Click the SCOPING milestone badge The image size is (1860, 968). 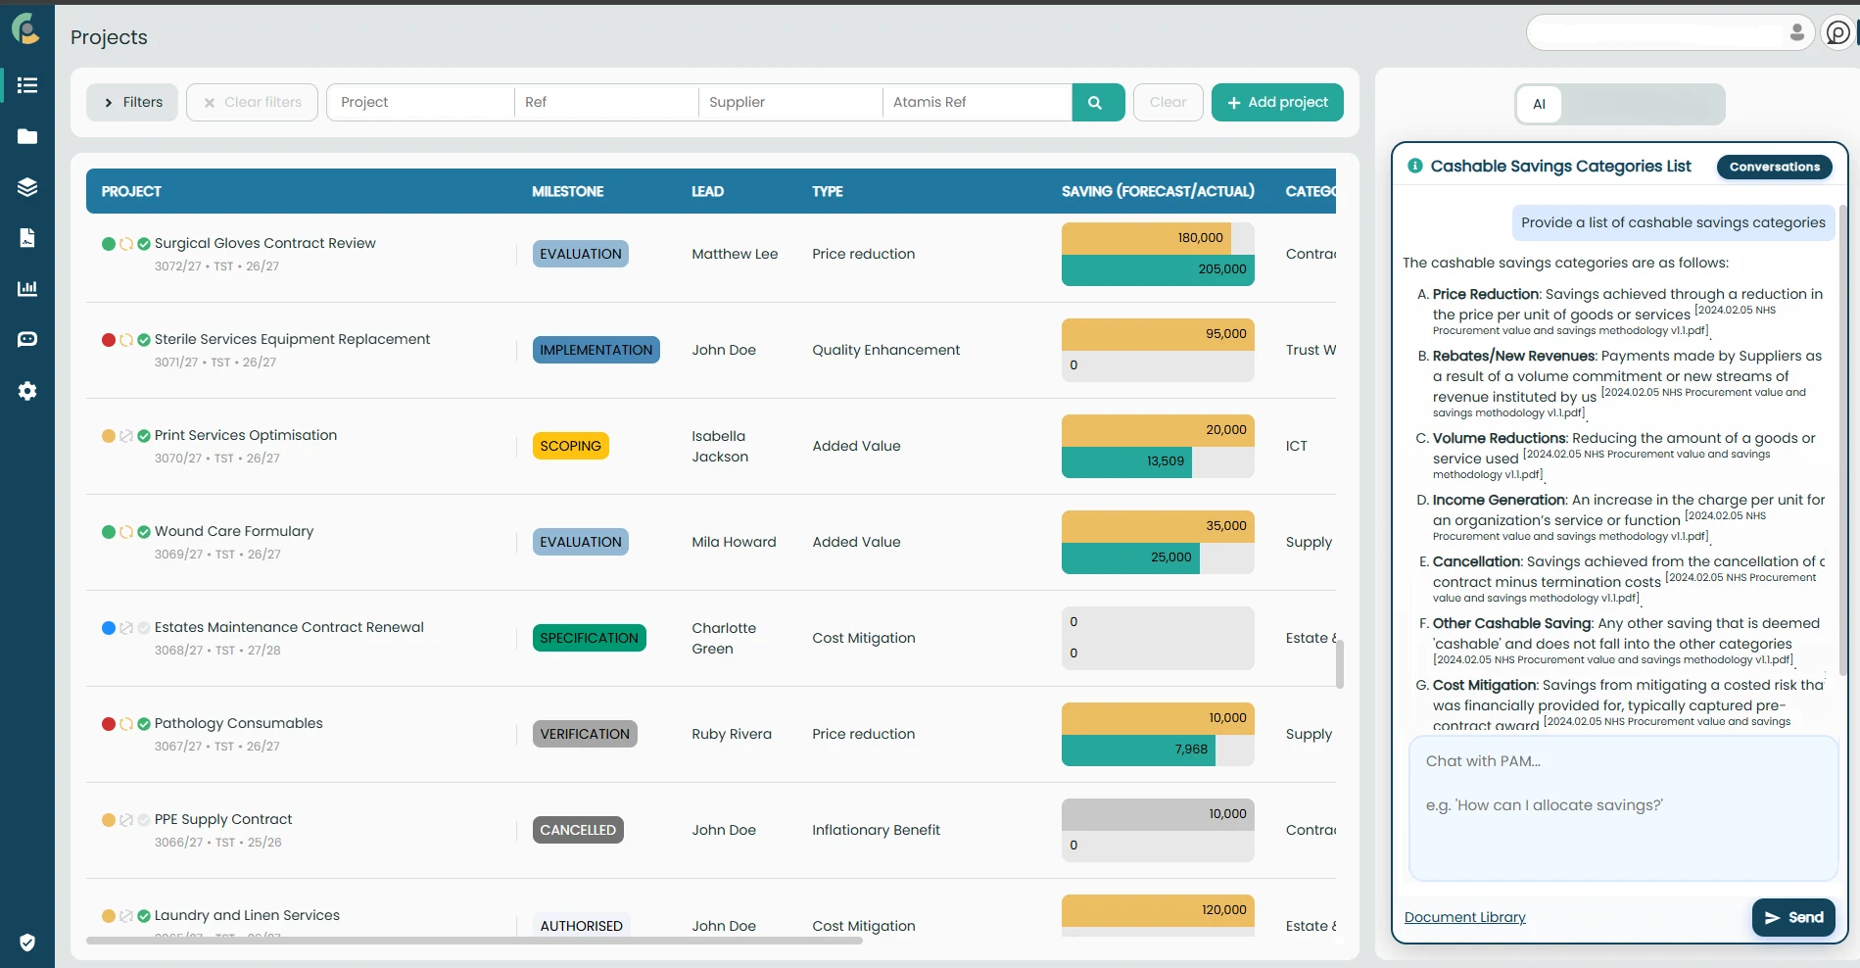(570, 446)
